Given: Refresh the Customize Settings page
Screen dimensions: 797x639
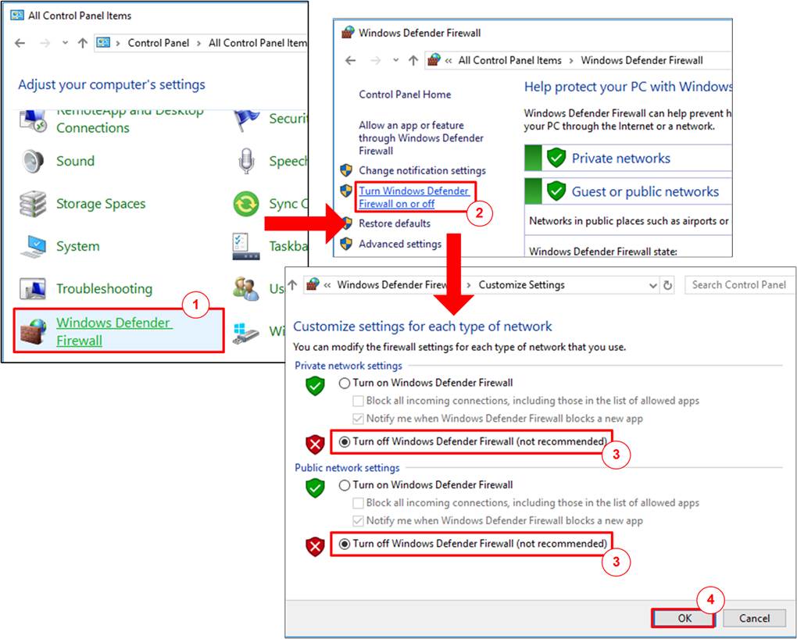Looking at the screenshot, I should tap(667, 285).
